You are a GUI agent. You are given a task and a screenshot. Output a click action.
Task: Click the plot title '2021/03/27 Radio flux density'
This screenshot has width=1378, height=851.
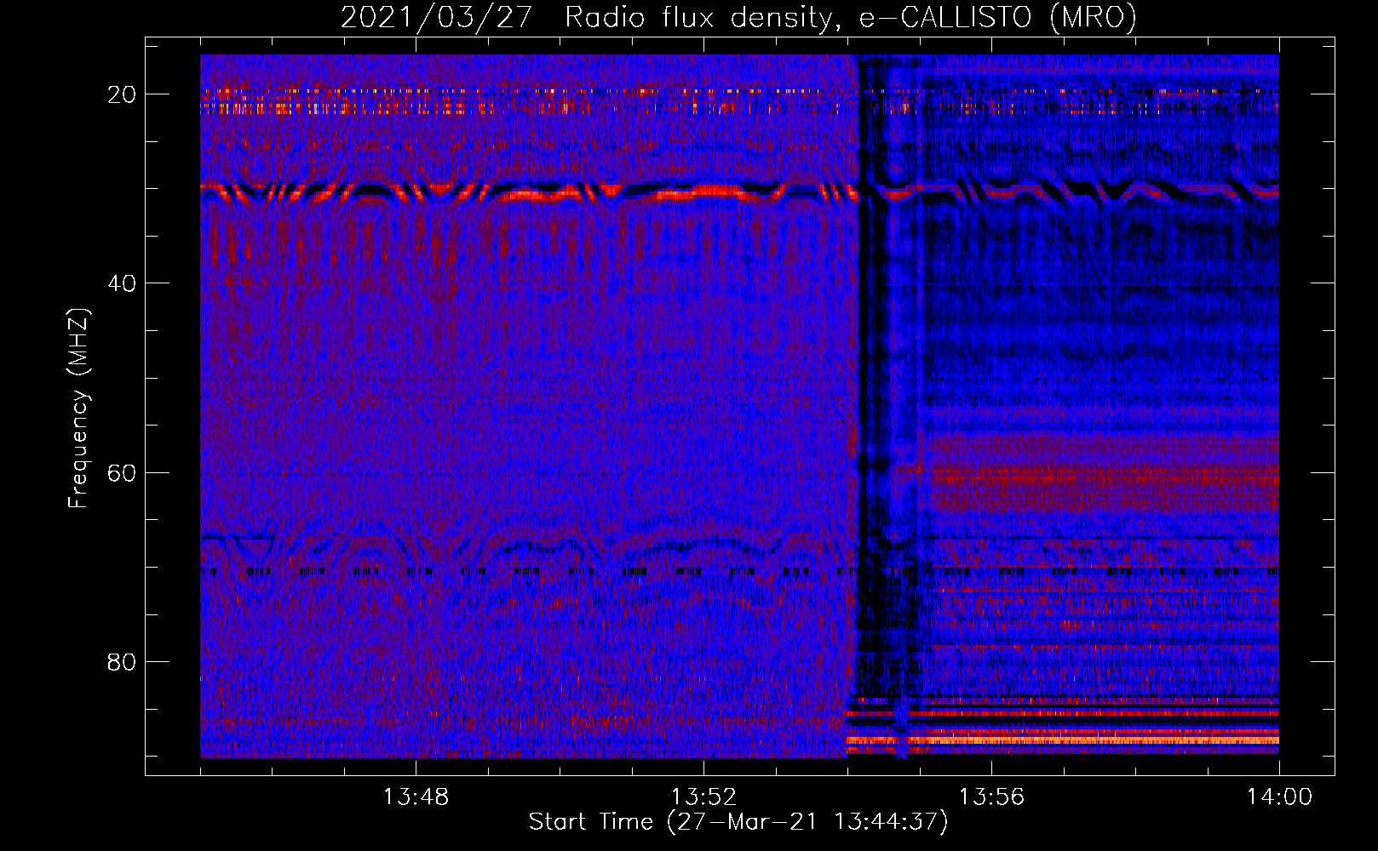coord(738,17)
